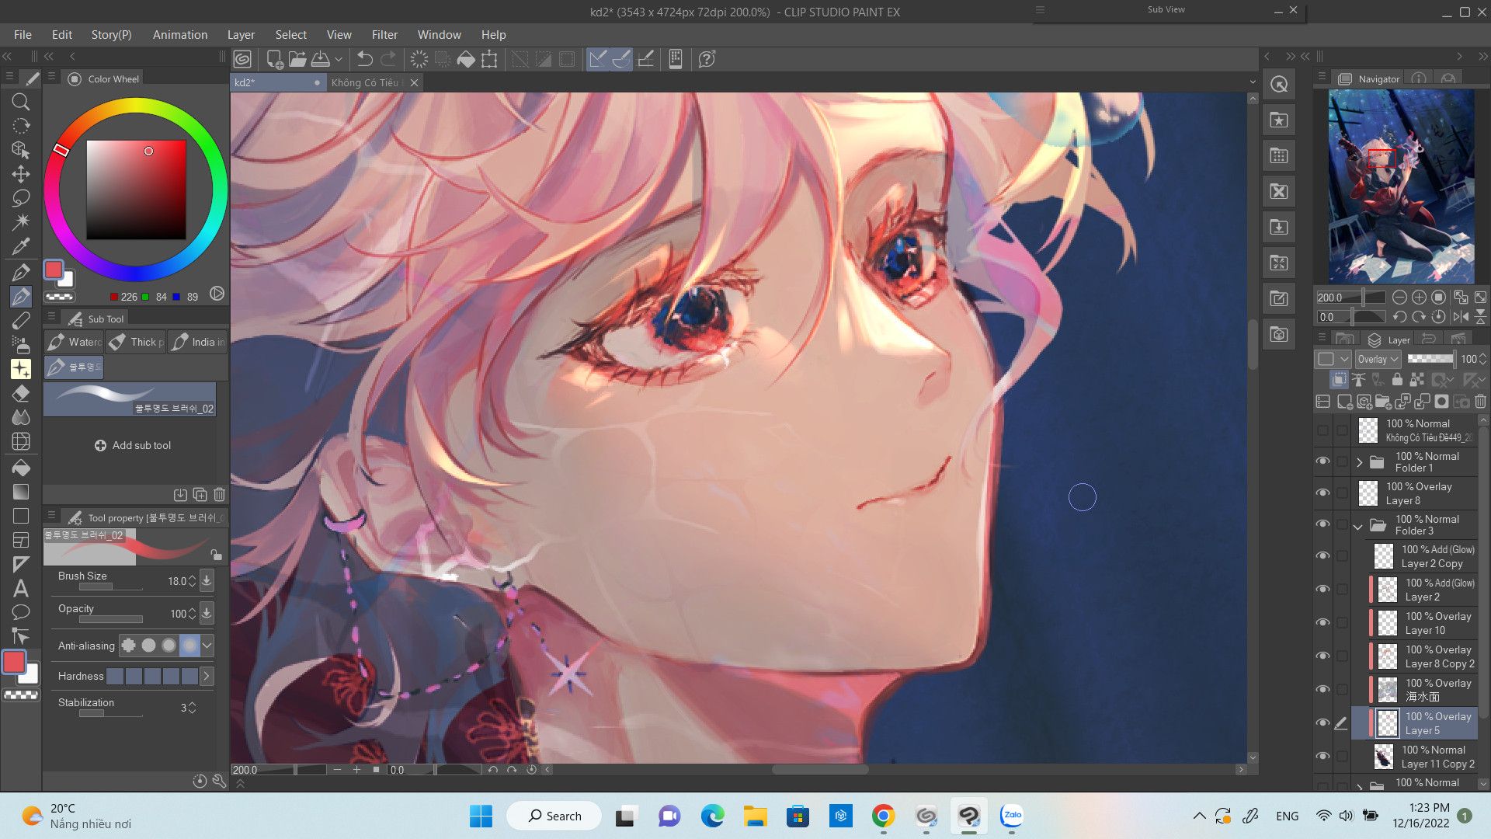
Task: Select the Move layer tool
Action: [21, 174]
